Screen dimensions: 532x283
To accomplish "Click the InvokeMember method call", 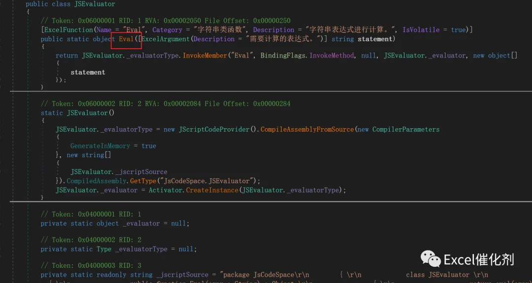I will click(x=204, y=56).
